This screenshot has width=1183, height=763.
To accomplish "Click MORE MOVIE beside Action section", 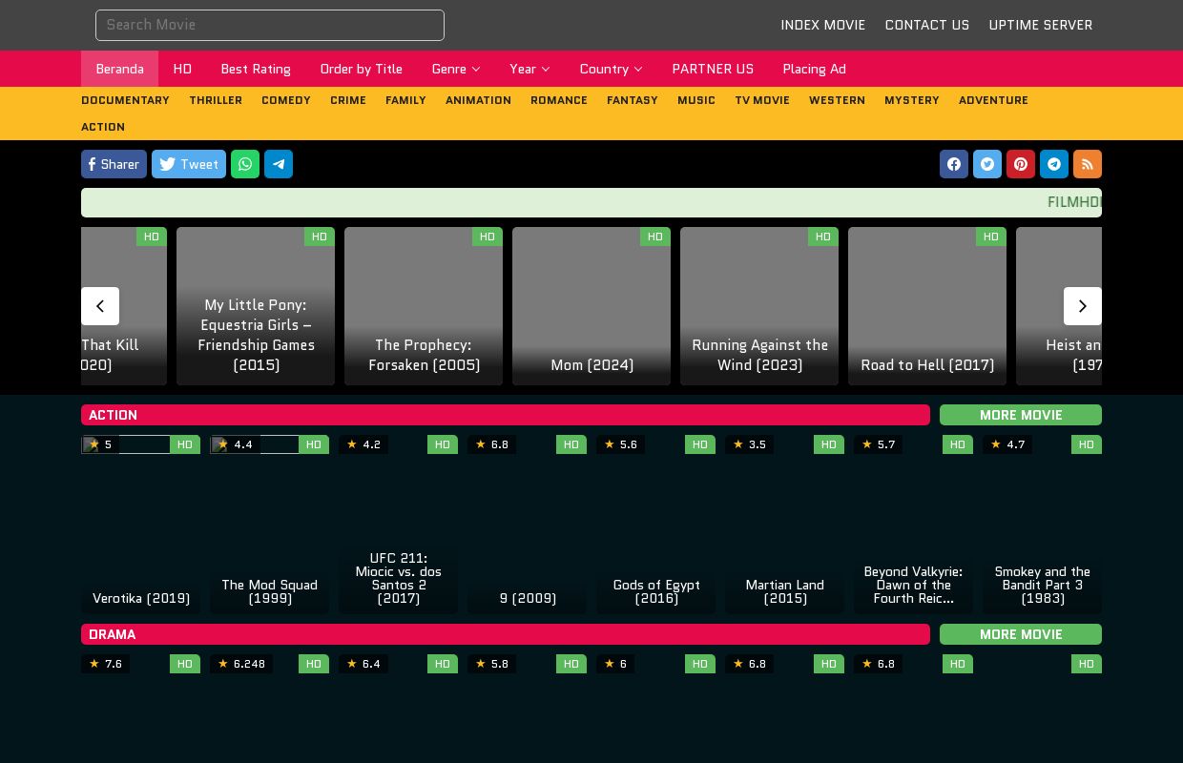I will [x=1021, y=415].
